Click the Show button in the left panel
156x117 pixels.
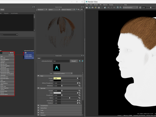tap(2, 9)
